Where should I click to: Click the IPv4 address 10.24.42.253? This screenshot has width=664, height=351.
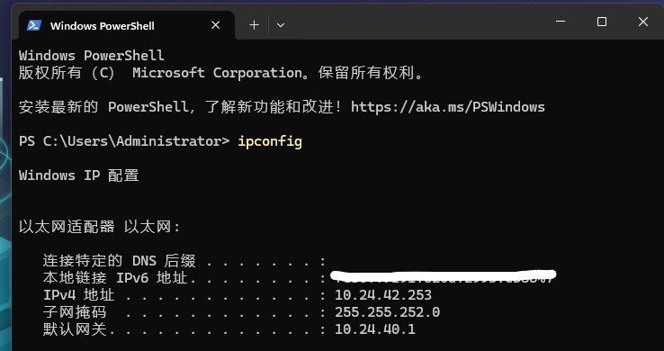click(x=383, y=294)
